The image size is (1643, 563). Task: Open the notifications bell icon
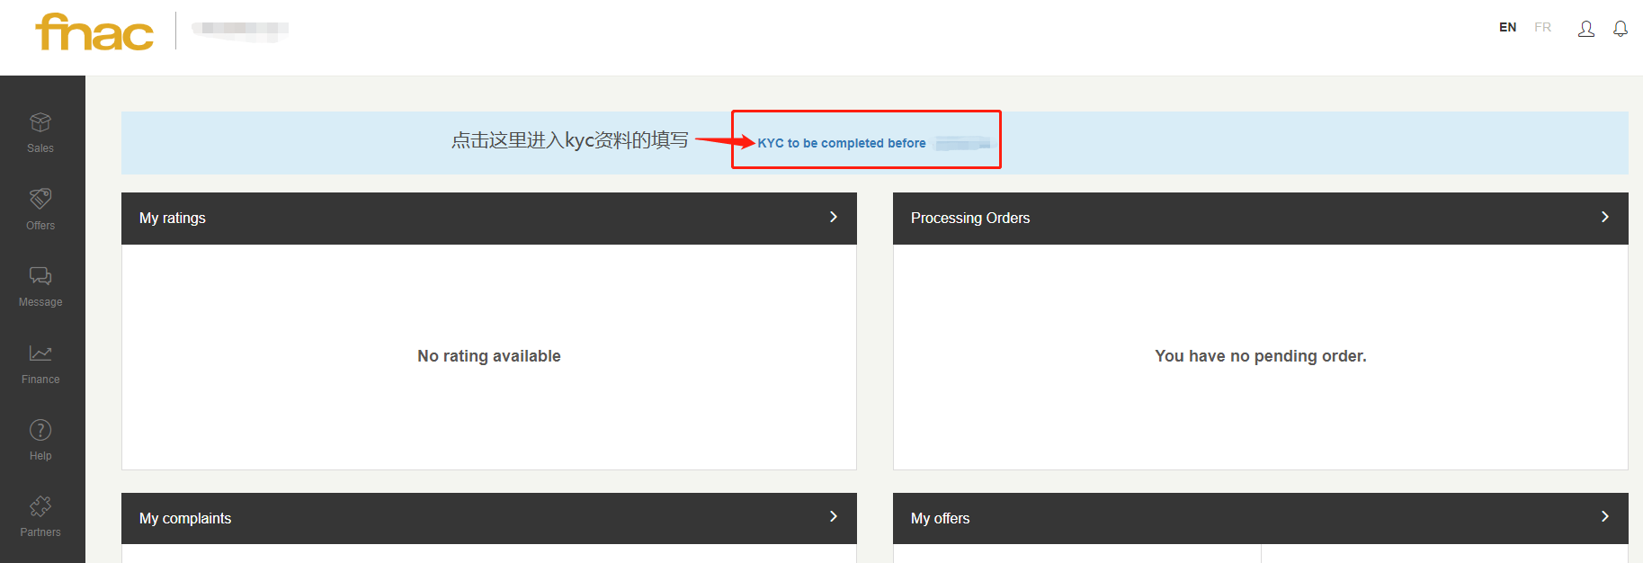[x=1621, y=29]
